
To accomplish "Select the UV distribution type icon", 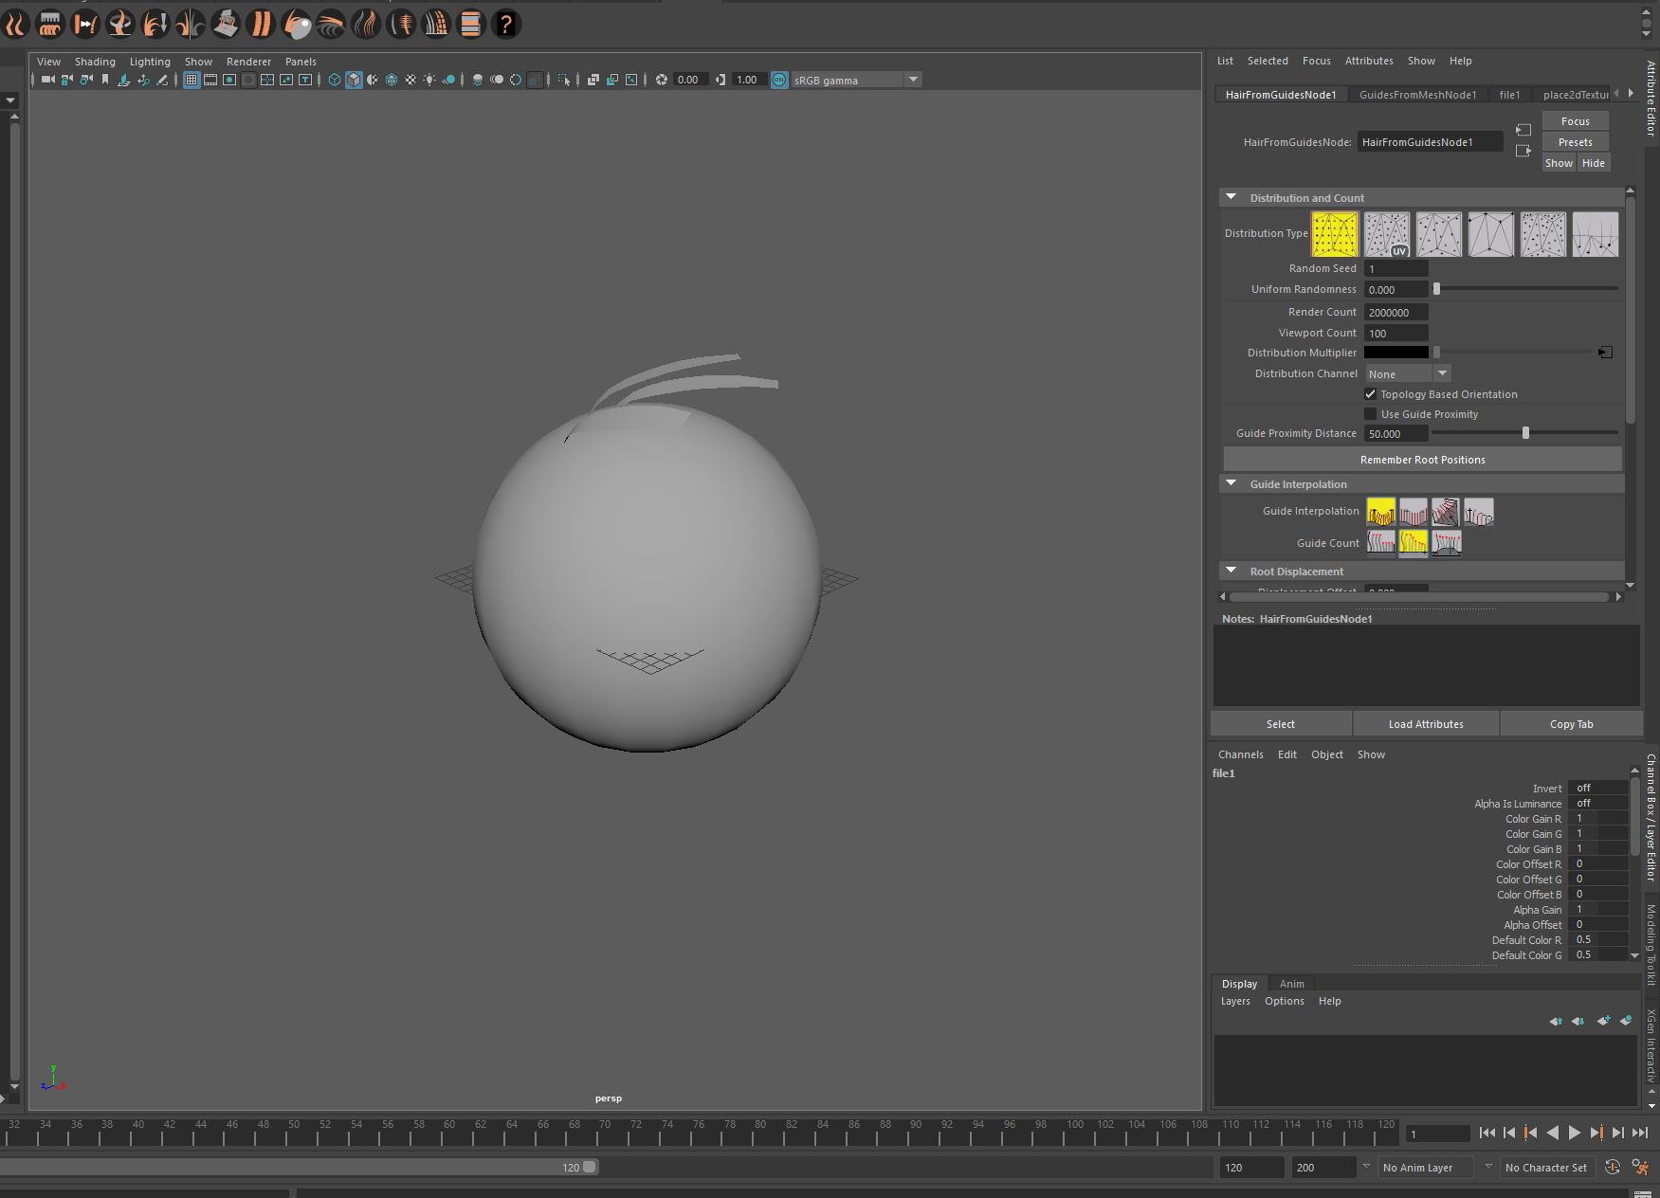I will [1386, 234].
